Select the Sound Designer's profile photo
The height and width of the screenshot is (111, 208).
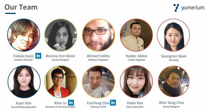[61, 35]
